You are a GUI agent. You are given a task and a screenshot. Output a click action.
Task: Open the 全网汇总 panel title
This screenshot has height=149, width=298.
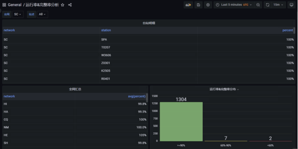click(x=75, y=89)
